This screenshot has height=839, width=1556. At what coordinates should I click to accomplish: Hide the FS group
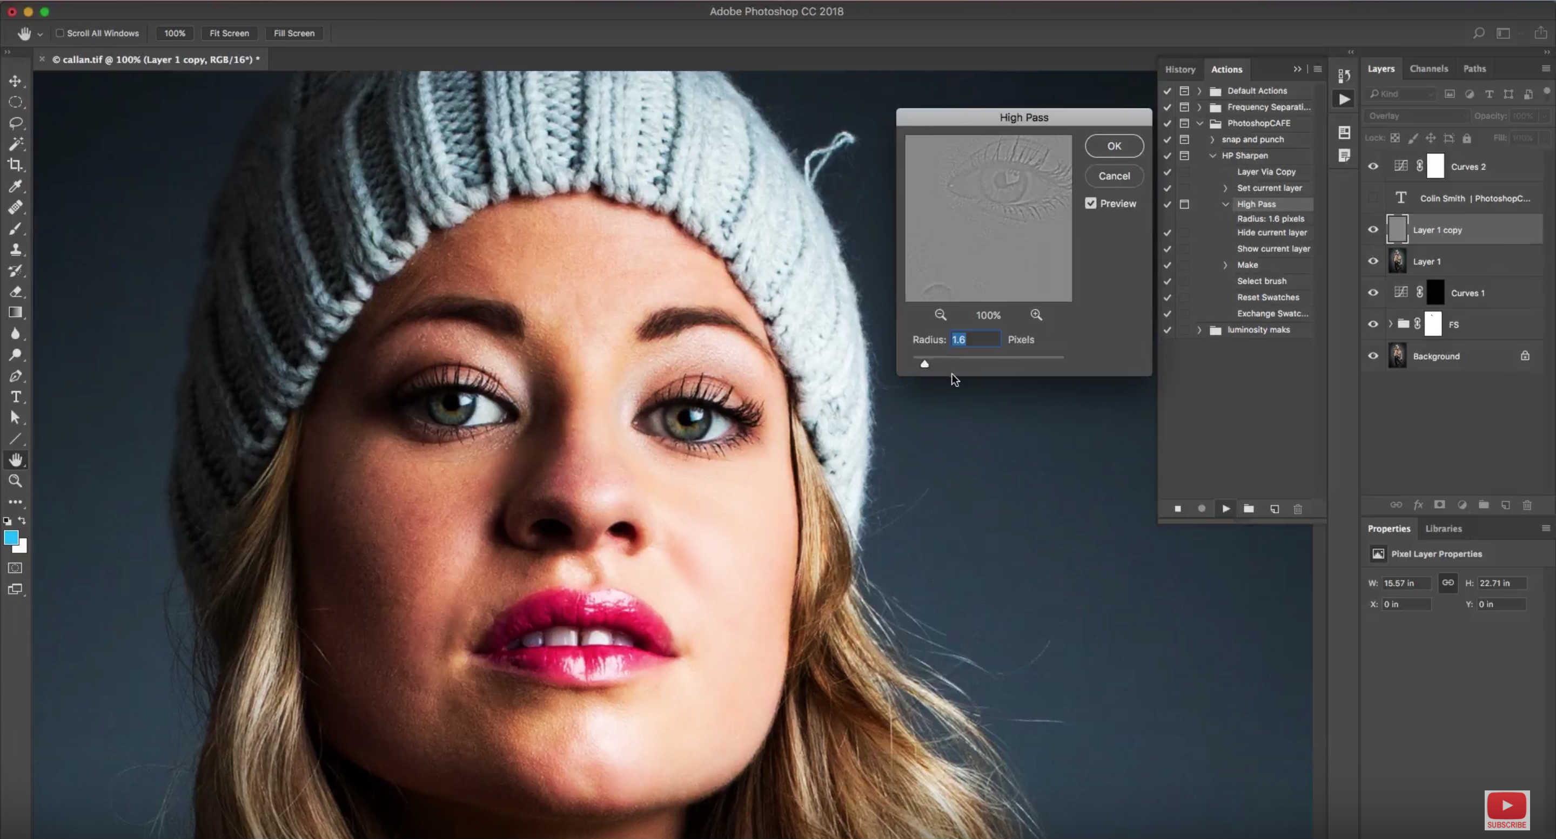tap(1373, 324)
